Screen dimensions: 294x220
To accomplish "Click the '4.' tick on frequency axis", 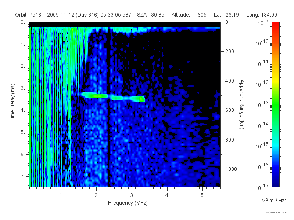I will 167,195.
